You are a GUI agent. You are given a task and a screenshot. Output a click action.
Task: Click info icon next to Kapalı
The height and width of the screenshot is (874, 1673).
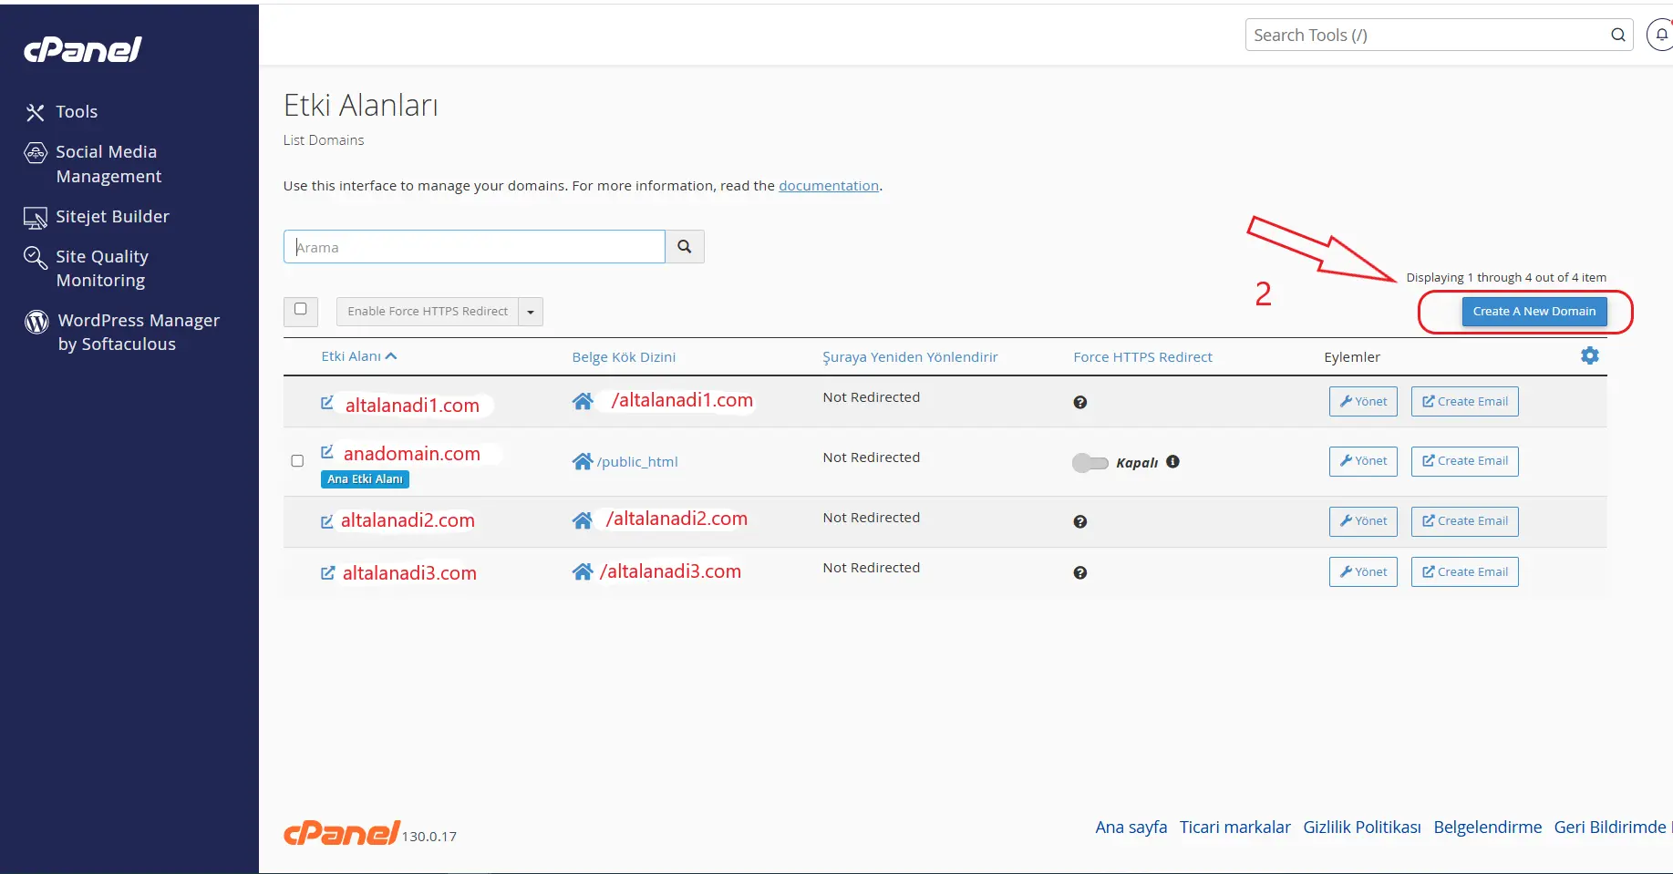pos(1173,462)
